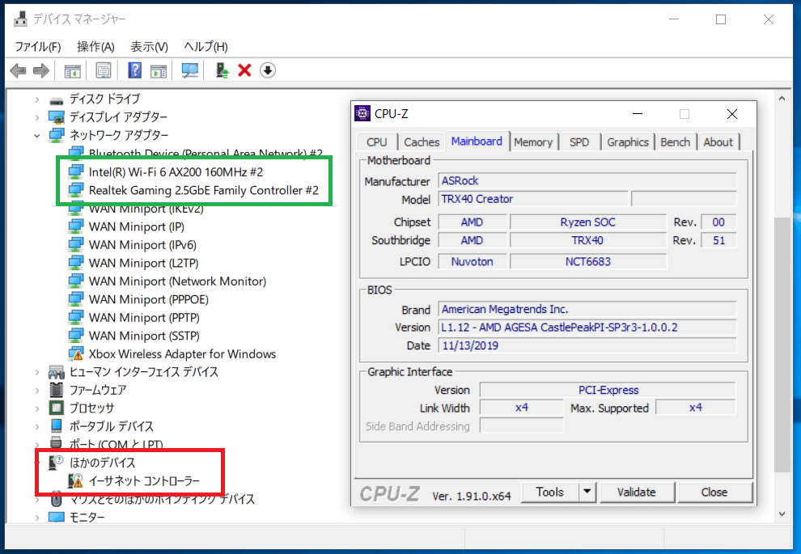Expand the ディスプレイ アダプター node
The width and height of the screenshot is (801, 554).
coord(36,117)
